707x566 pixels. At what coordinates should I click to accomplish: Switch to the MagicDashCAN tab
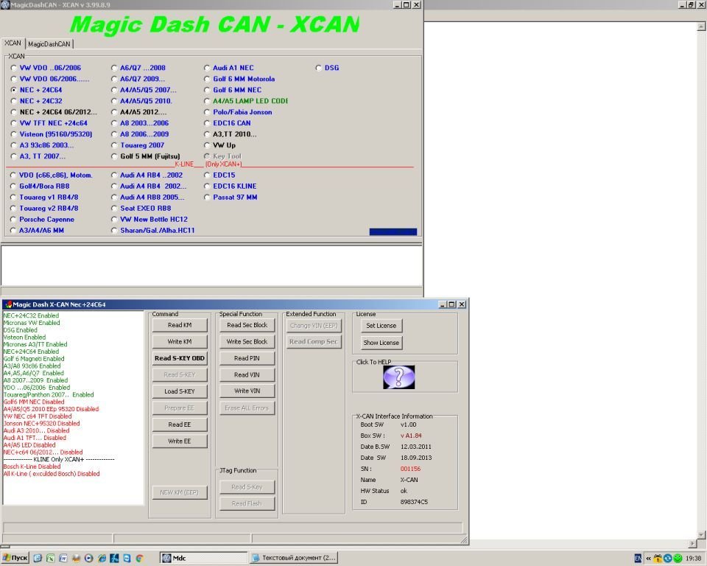tap(49, 43)
